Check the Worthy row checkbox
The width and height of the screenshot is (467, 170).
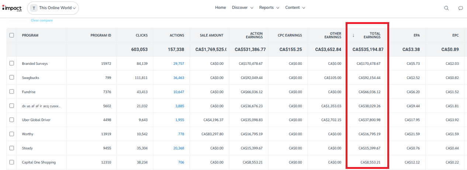(12, 134)
